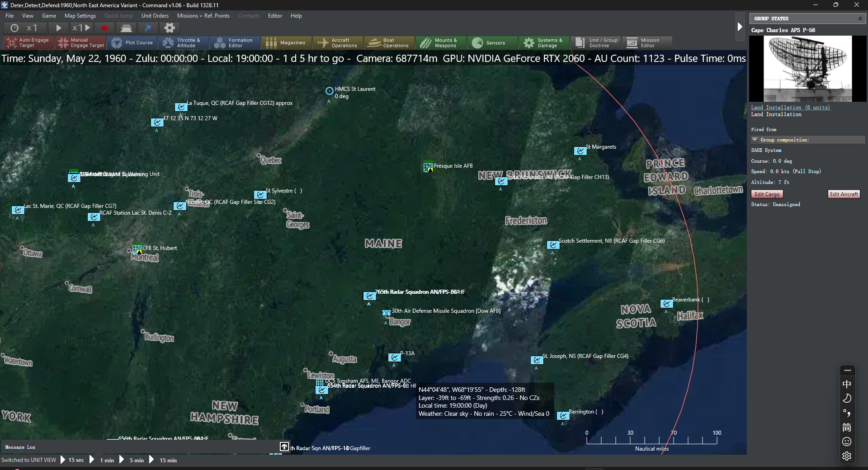This screenshot has width=868, height=470.
Task: Select the Lac St. Denis station icon
Action: tap(94, 217)
